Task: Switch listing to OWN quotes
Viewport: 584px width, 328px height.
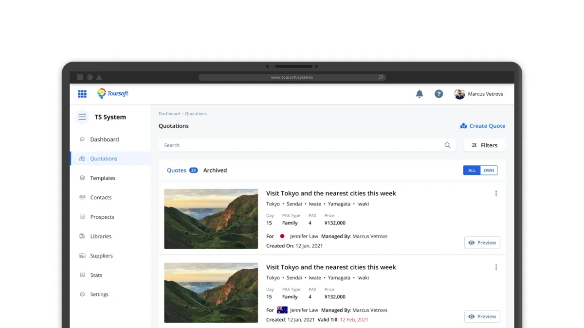Action: pyautogui.click(x=489, y=171)
